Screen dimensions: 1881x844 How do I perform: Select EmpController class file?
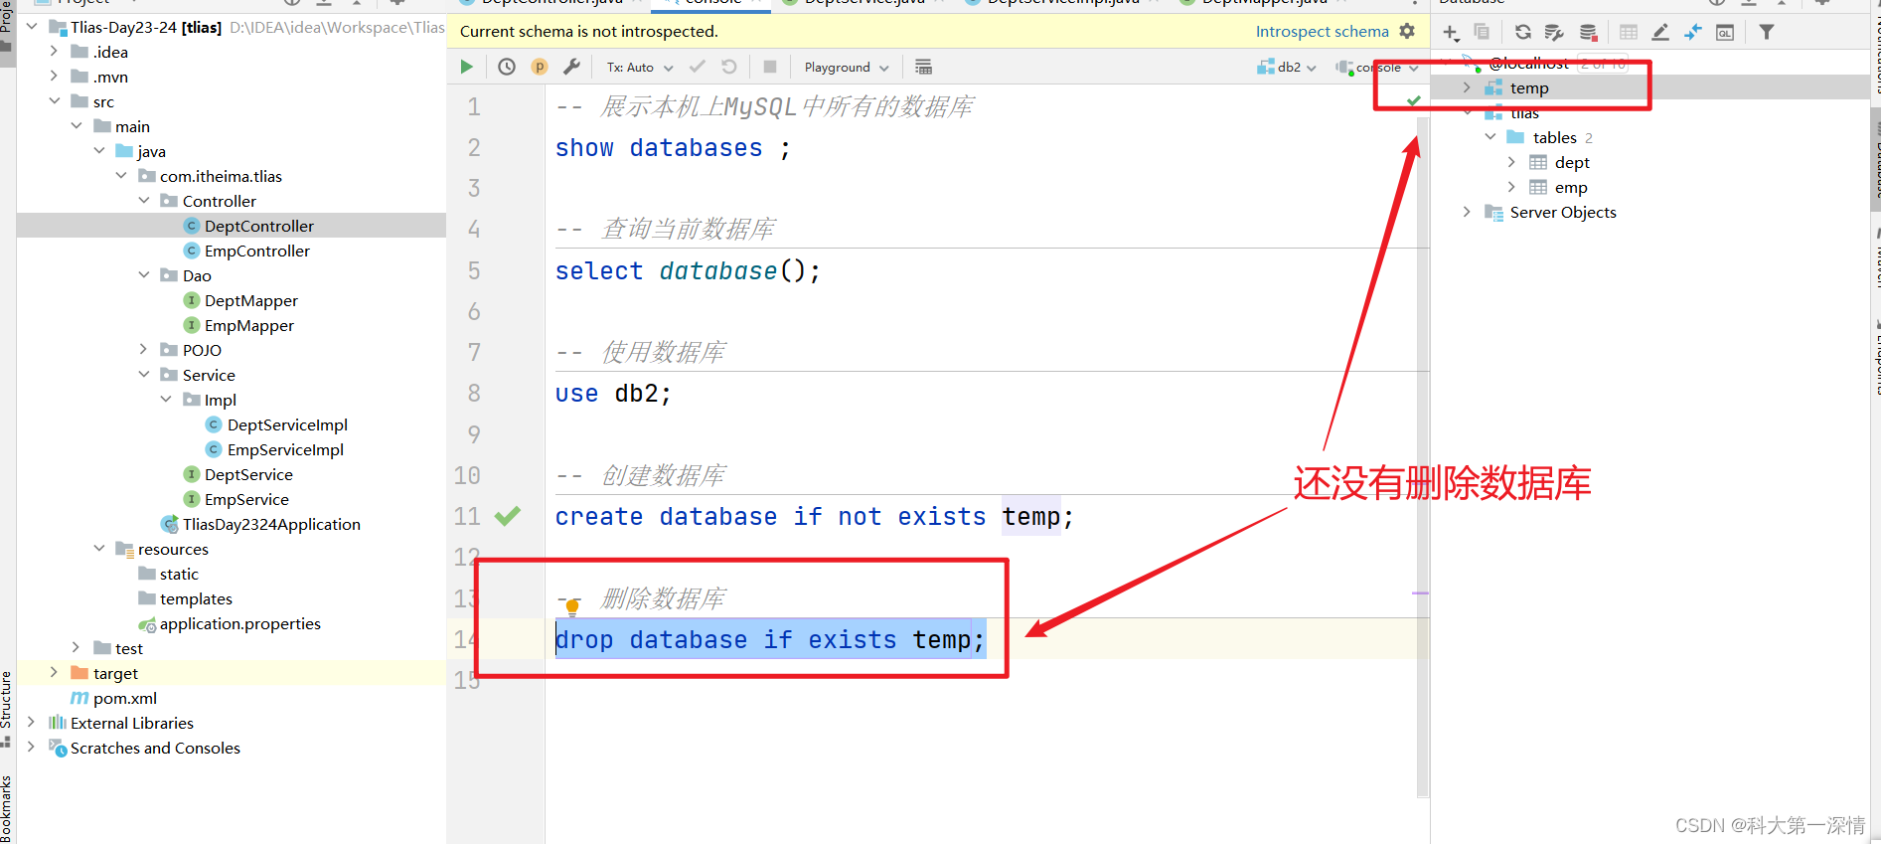256,251
